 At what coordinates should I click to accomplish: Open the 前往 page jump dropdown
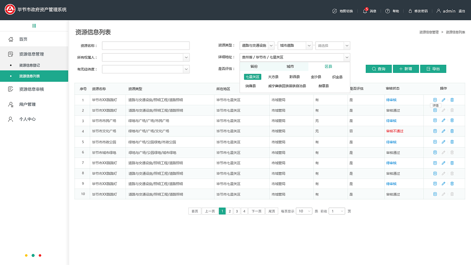[337, 211]
